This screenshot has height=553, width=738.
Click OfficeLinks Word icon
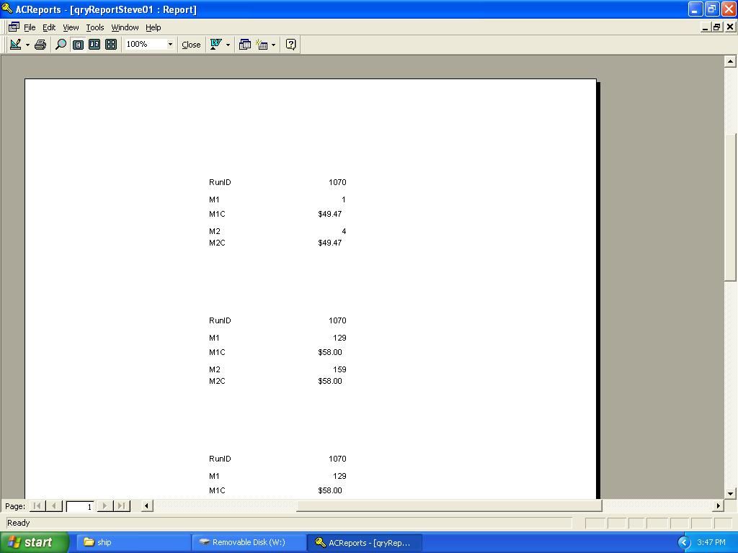coord(215,44)
